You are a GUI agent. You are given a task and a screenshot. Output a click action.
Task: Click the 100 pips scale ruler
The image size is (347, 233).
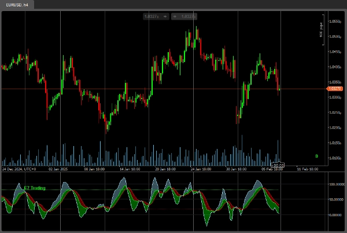pos(322,30)
